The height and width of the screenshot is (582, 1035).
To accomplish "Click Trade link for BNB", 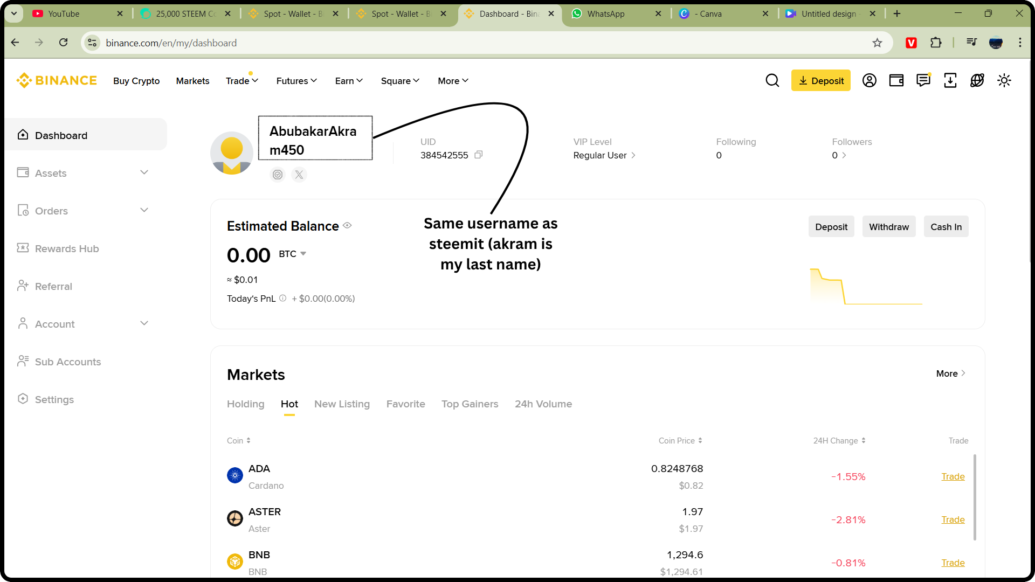I will click(x=953, y=563).
